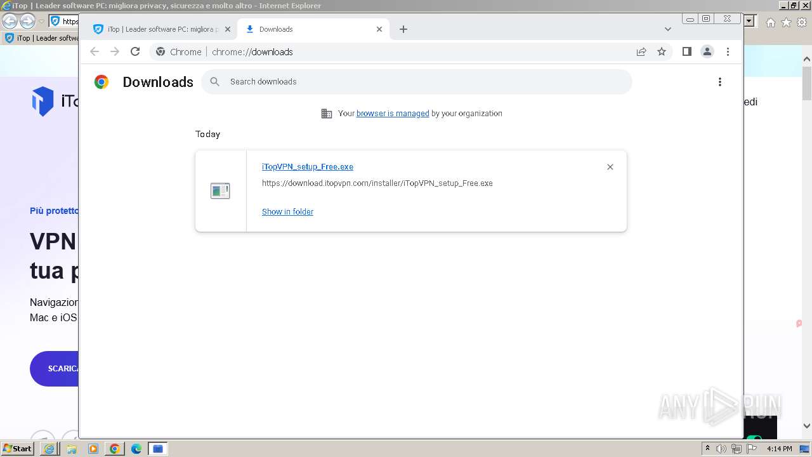Select the Downloads tab
The height and width of the screenshot is (457, 812).
(313, 29)
